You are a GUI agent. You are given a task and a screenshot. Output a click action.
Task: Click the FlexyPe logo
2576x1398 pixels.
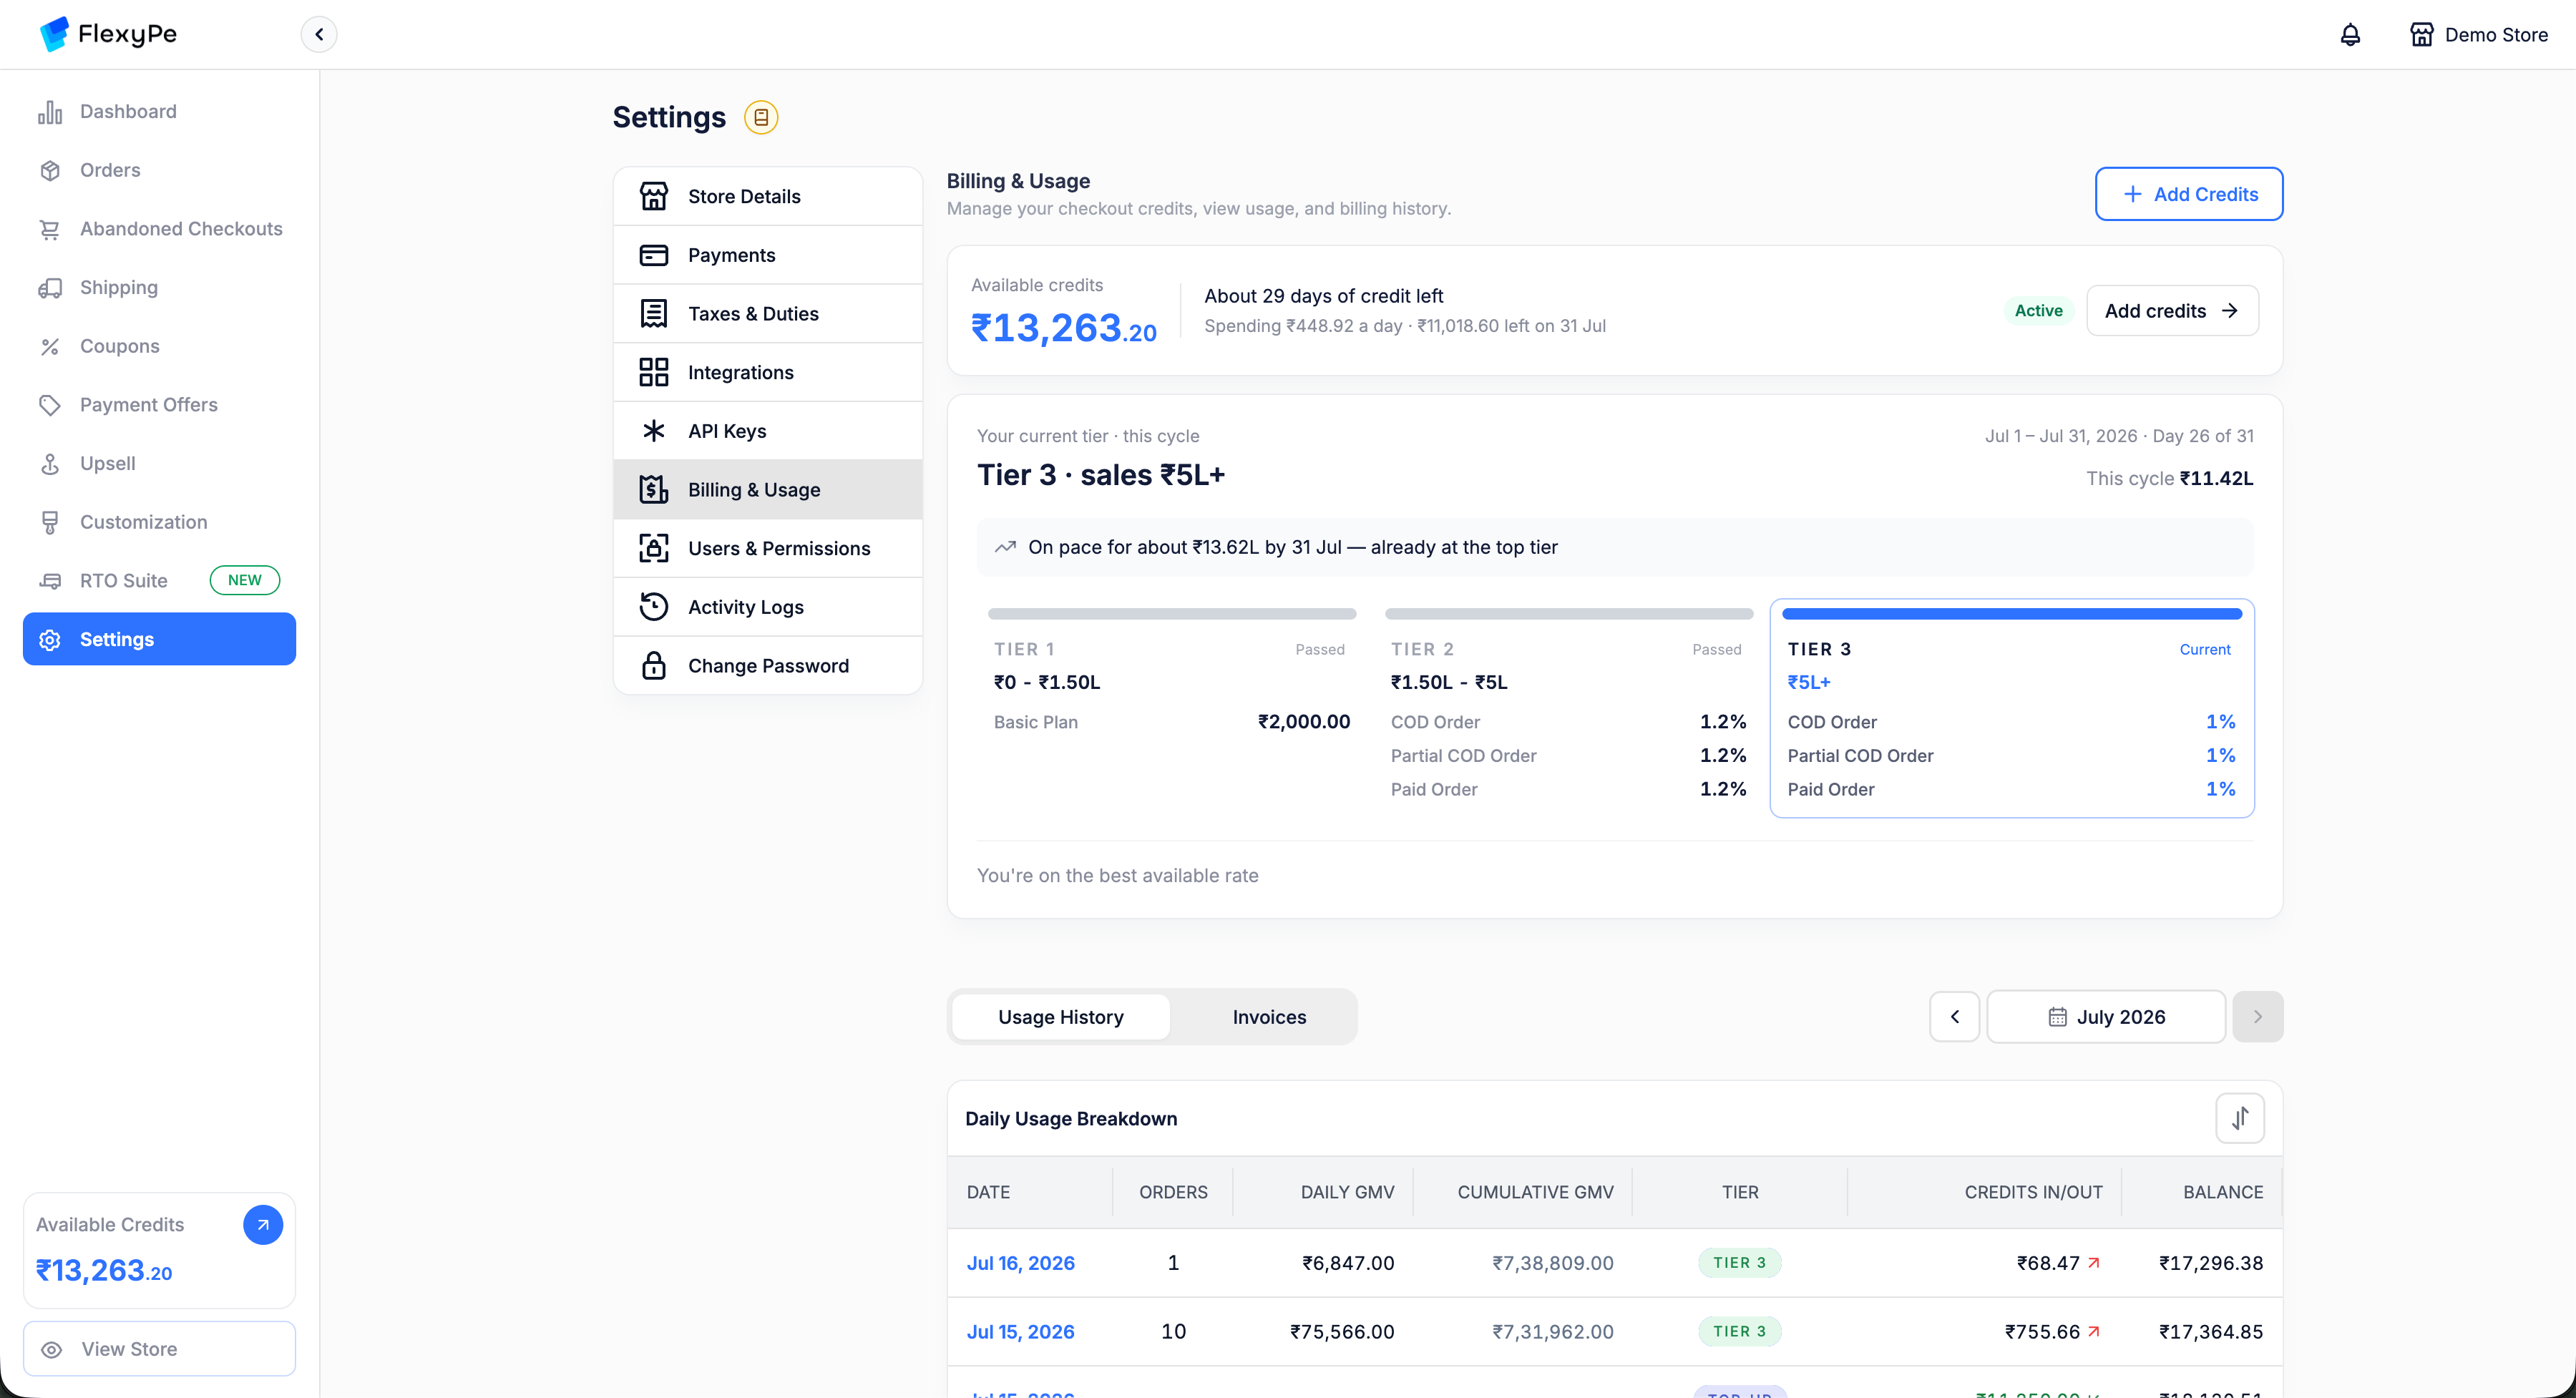pos(108,34)
